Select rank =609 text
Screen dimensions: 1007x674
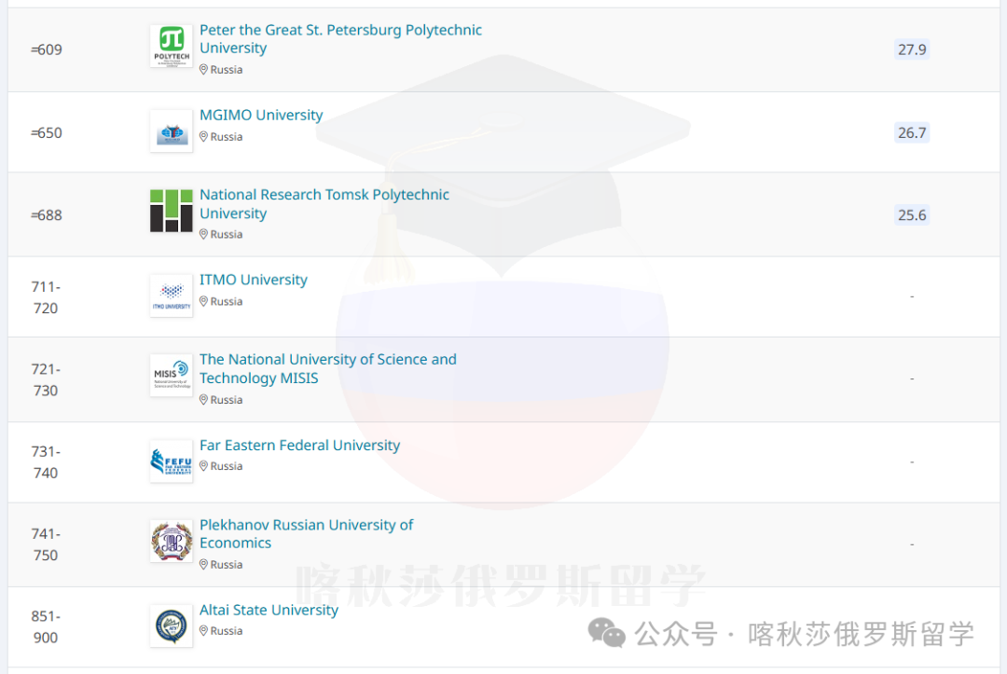point(47,49)
